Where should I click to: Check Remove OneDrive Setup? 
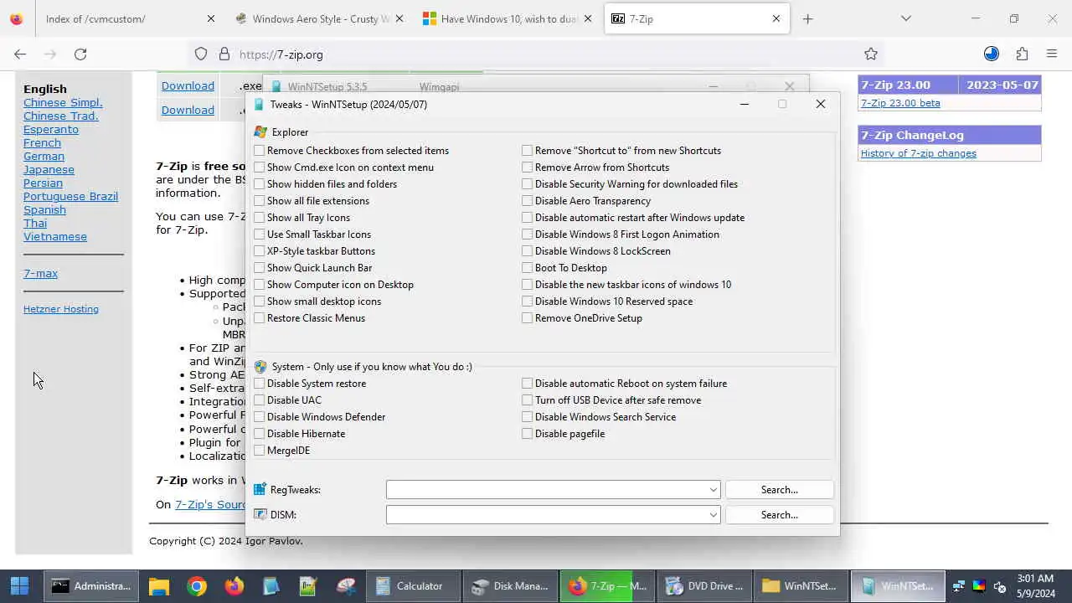[x=528, y=318]
